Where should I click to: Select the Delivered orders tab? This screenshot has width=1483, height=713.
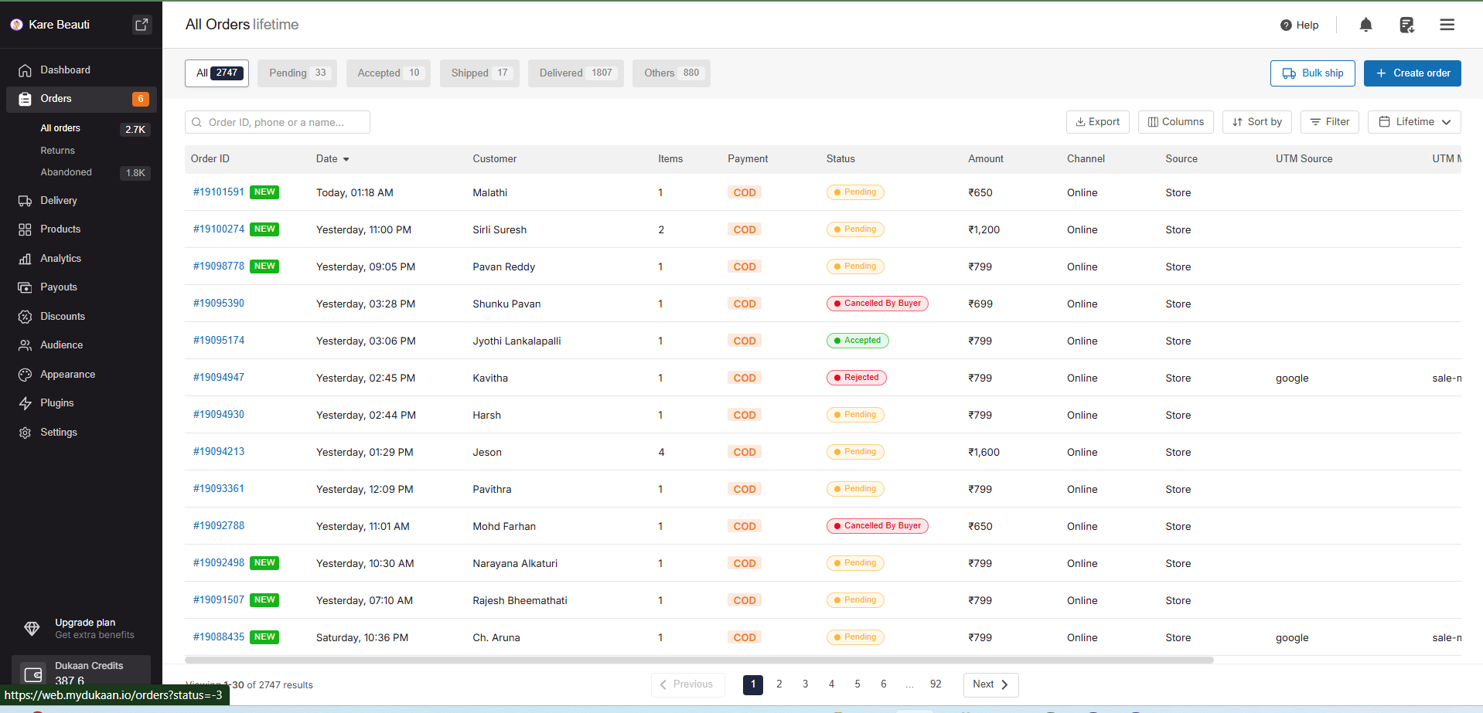(x=575, y=73)
